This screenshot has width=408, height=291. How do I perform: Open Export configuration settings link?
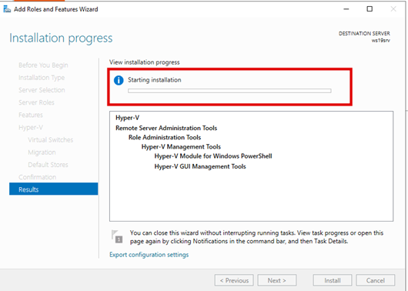149,255
